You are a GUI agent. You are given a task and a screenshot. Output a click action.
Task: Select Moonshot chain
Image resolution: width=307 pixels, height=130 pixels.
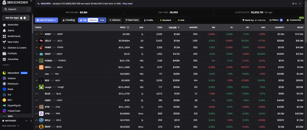13,73
